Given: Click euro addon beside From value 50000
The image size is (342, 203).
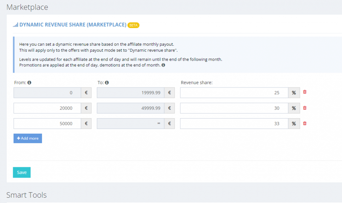Looking at the screenshot, I should 86,124.
